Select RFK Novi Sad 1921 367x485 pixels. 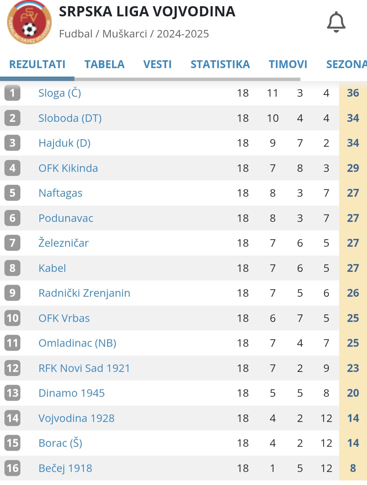click(x=84, y=368)
